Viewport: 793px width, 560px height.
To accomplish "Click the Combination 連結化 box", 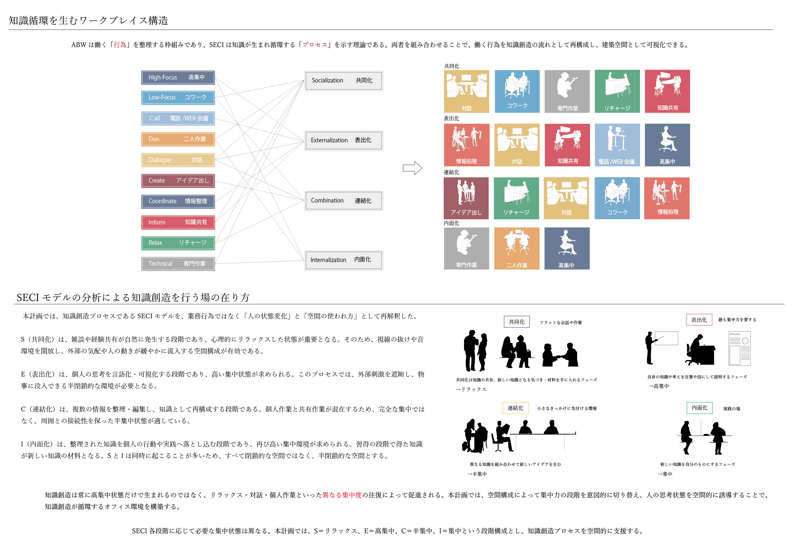I will (x=343, y=200).
